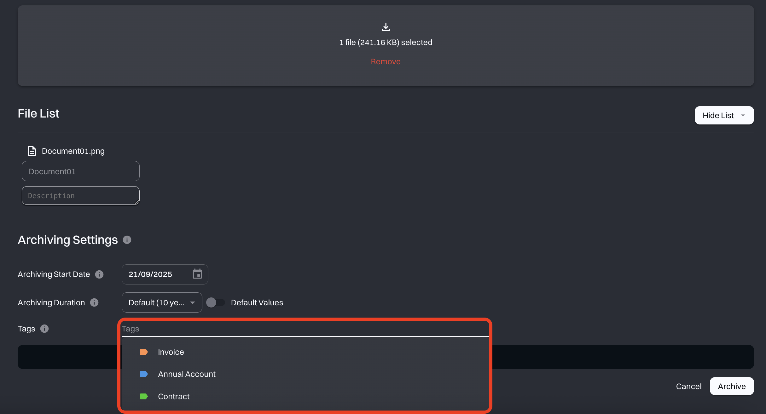The height and width of the screenshot is (414, 766).
Task: Click the Cancel button
Action: tap(688, 386)
